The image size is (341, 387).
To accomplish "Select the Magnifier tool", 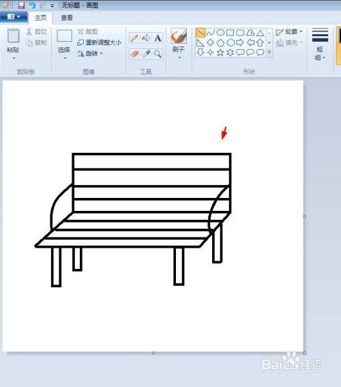I will click(158, 54).
